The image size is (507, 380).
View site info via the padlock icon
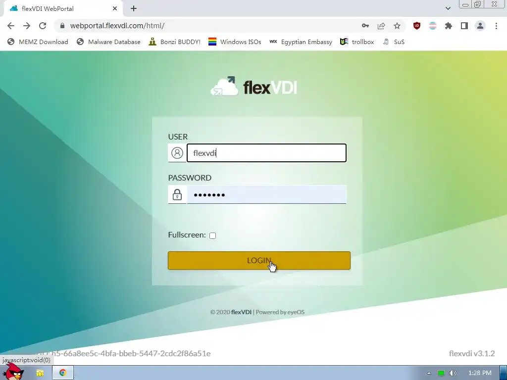point(62,26)
